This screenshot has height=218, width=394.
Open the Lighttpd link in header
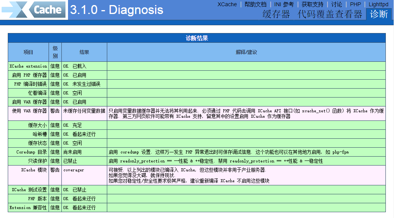378,4
